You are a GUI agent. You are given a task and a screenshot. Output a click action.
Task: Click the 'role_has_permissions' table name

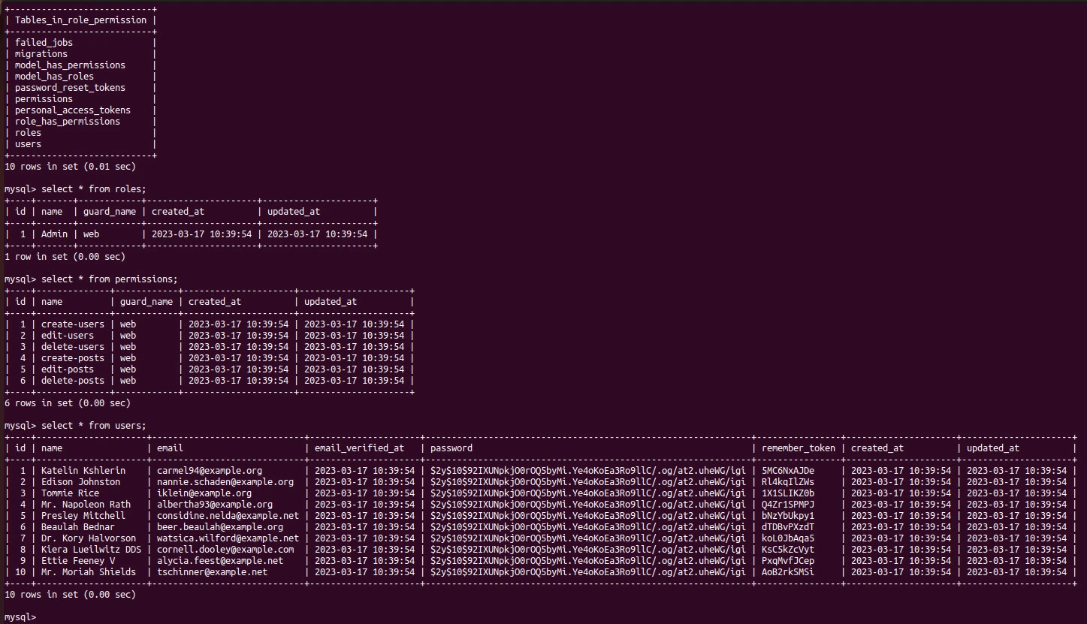(67, 122)
